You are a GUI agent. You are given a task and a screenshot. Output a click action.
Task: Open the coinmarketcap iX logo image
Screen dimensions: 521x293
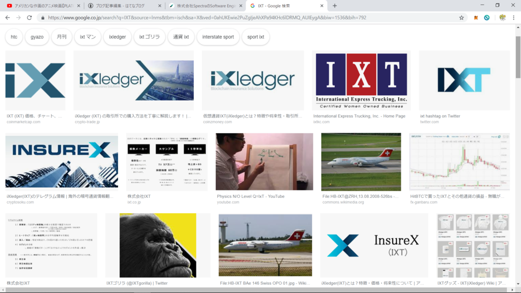35,80
